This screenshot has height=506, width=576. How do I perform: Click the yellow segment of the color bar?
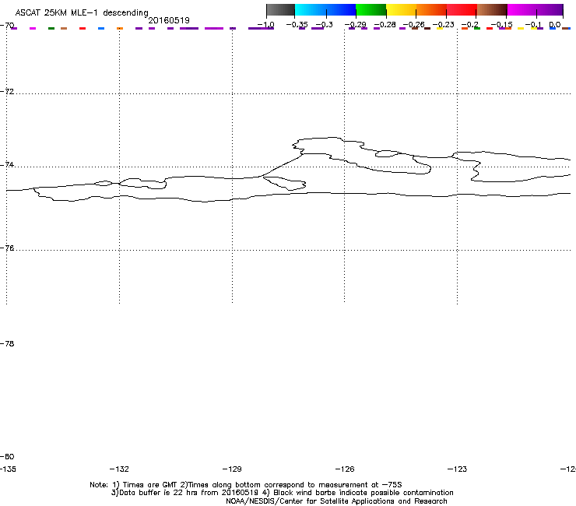401,10
